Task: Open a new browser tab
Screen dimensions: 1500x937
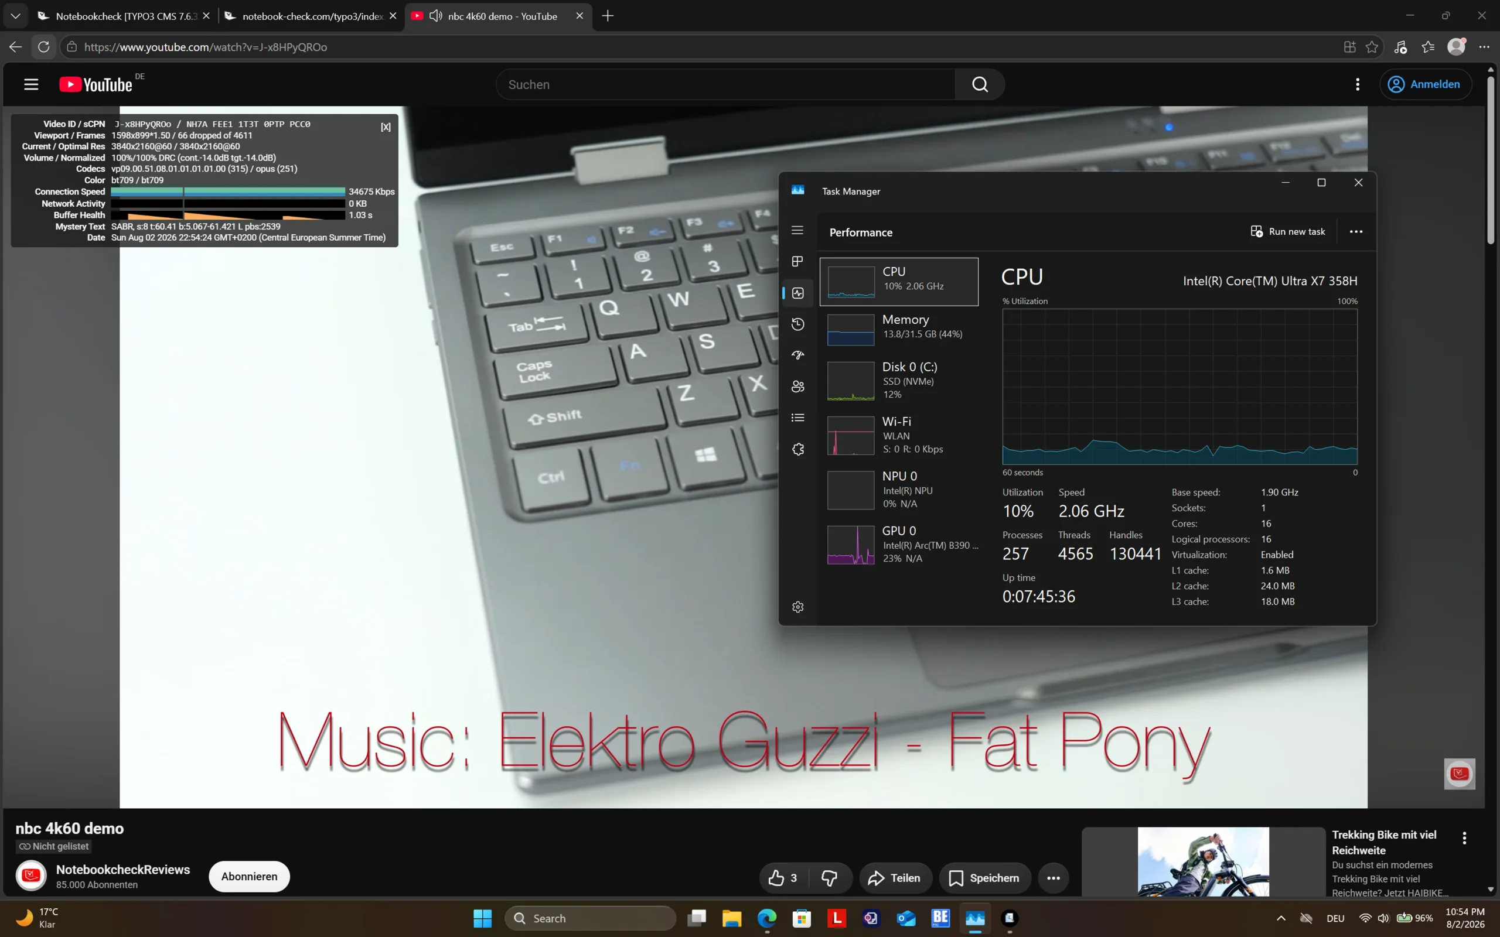Action: coord(608,15)
